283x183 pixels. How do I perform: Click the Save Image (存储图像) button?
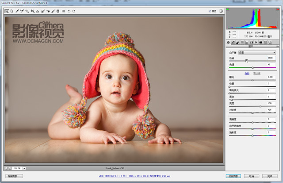pyautogui.click(x=14, y=176)
